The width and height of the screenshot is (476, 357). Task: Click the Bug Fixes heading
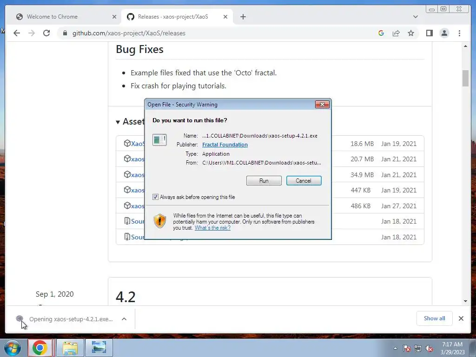pyautogui.click(x=139, y=49)
